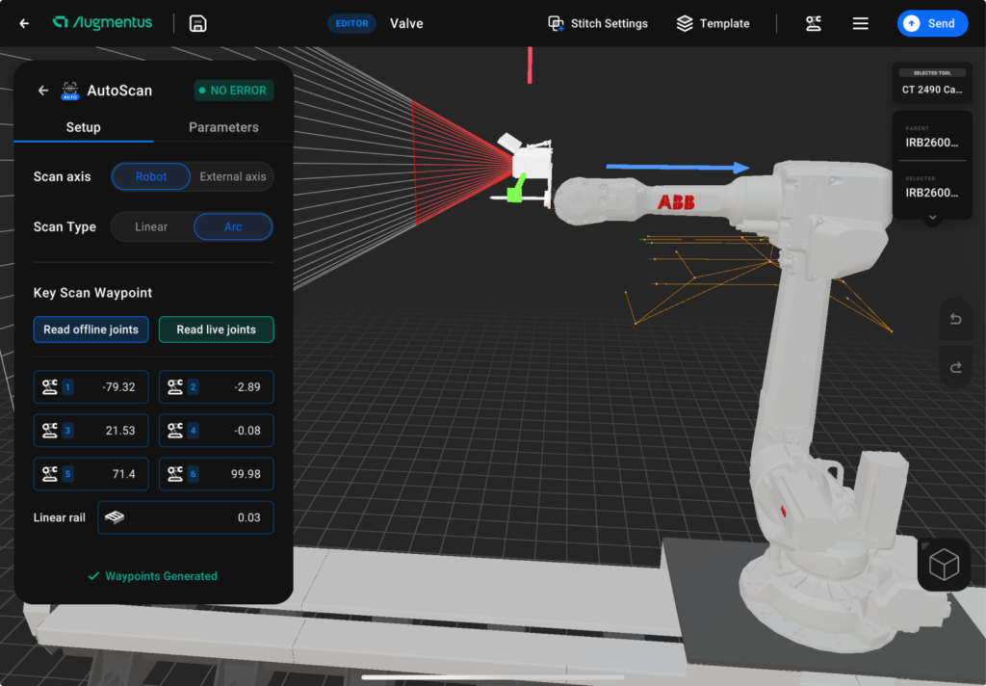Click the undo arrow on the right side
This screenshot has height=686, width=986.
pos(953,319)
